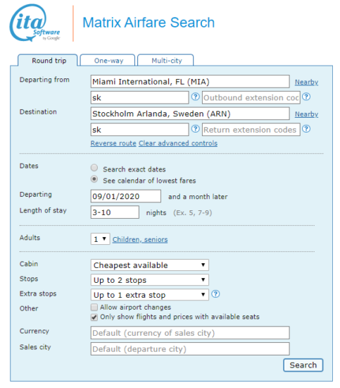Open the Adults count dropdown
The height and width of the screenshot is (388, 340).
point(100,239)
